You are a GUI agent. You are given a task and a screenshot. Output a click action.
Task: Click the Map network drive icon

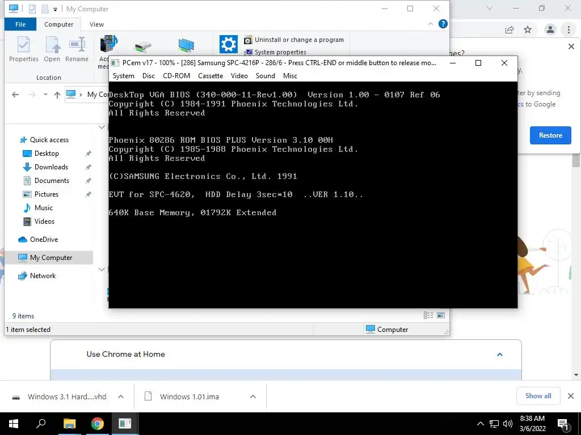tap(143, 46)
